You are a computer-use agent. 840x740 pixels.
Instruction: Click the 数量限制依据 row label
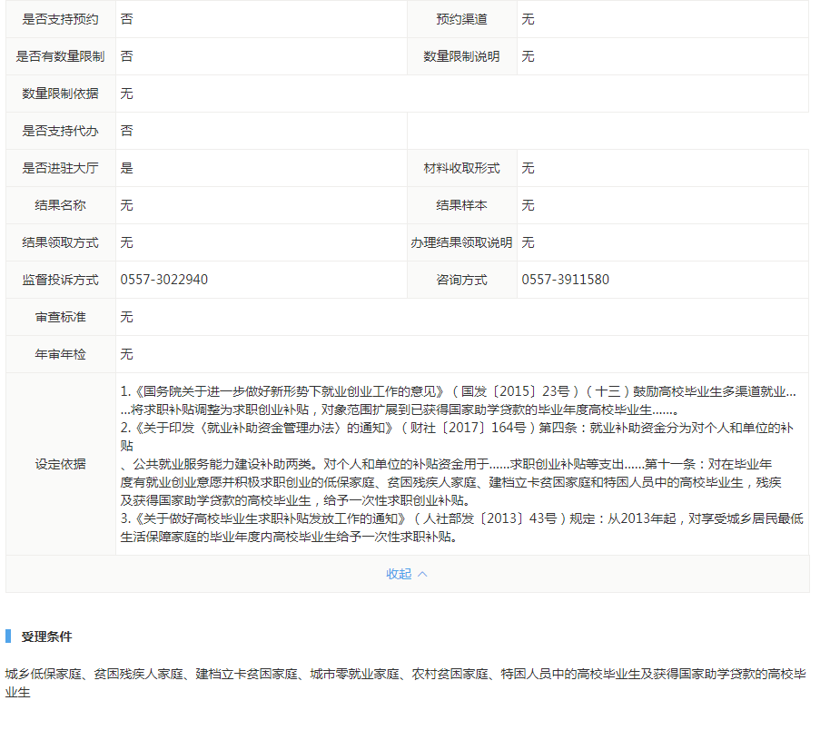[60, 94]
